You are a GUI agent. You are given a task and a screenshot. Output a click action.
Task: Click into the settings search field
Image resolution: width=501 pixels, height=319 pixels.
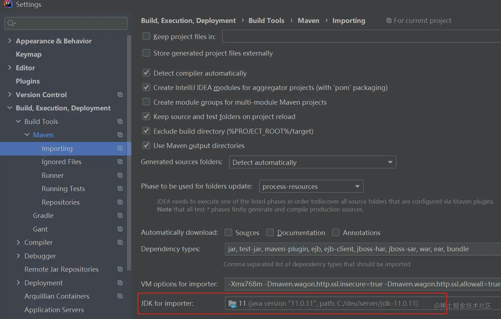(66, 23)
